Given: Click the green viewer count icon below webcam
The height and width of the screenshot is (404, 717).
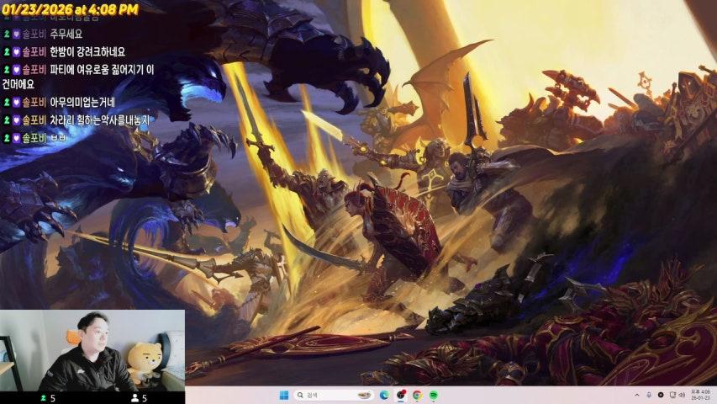Looking at the screenshot, I should pos(43,398).
